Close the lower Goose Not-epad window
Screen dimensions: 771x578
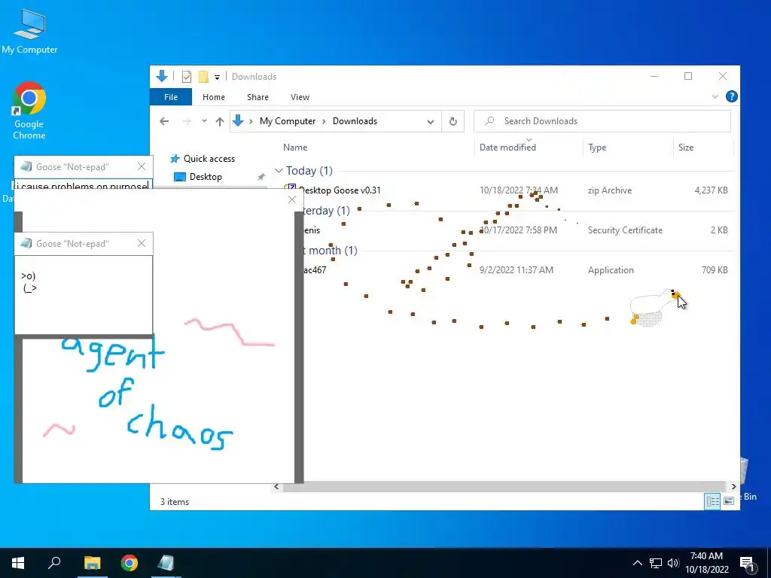pos(142,243)
